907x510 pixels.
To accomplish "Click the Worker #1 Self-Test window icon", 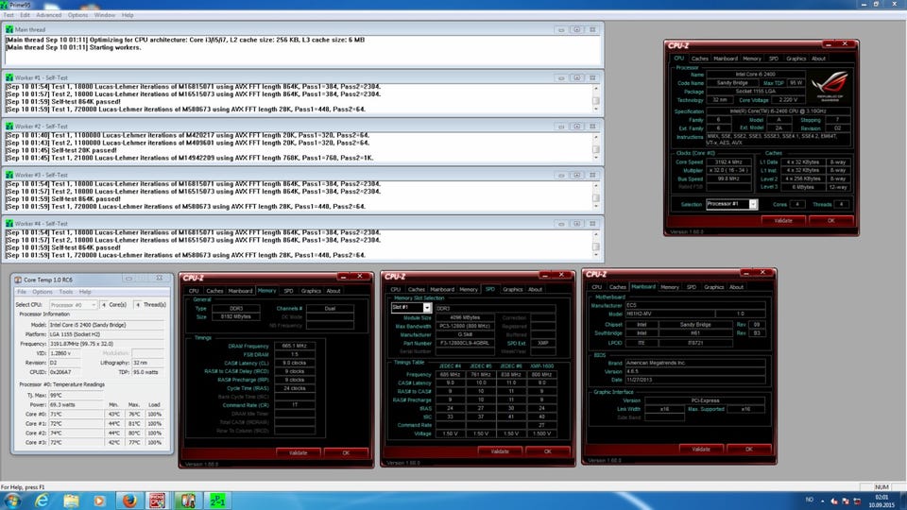I will point(10,76).
